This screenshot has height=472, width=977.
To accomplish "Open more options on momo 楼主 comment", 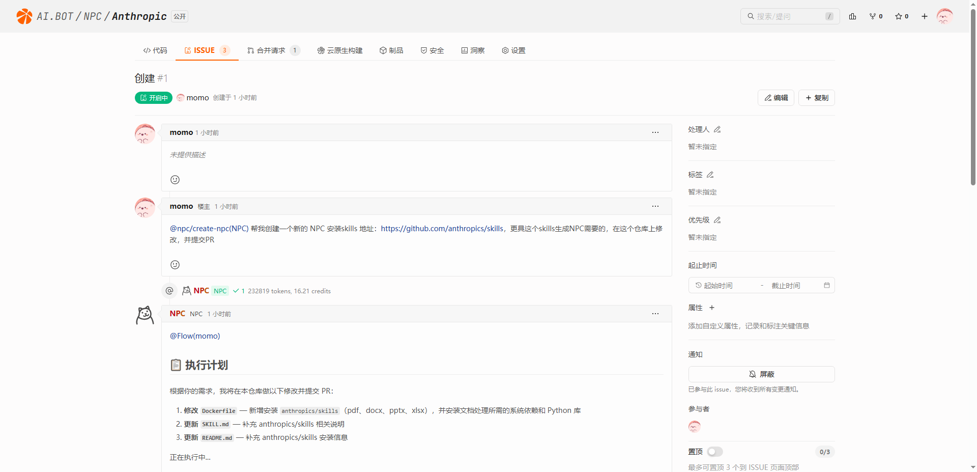I will [655, 206].
